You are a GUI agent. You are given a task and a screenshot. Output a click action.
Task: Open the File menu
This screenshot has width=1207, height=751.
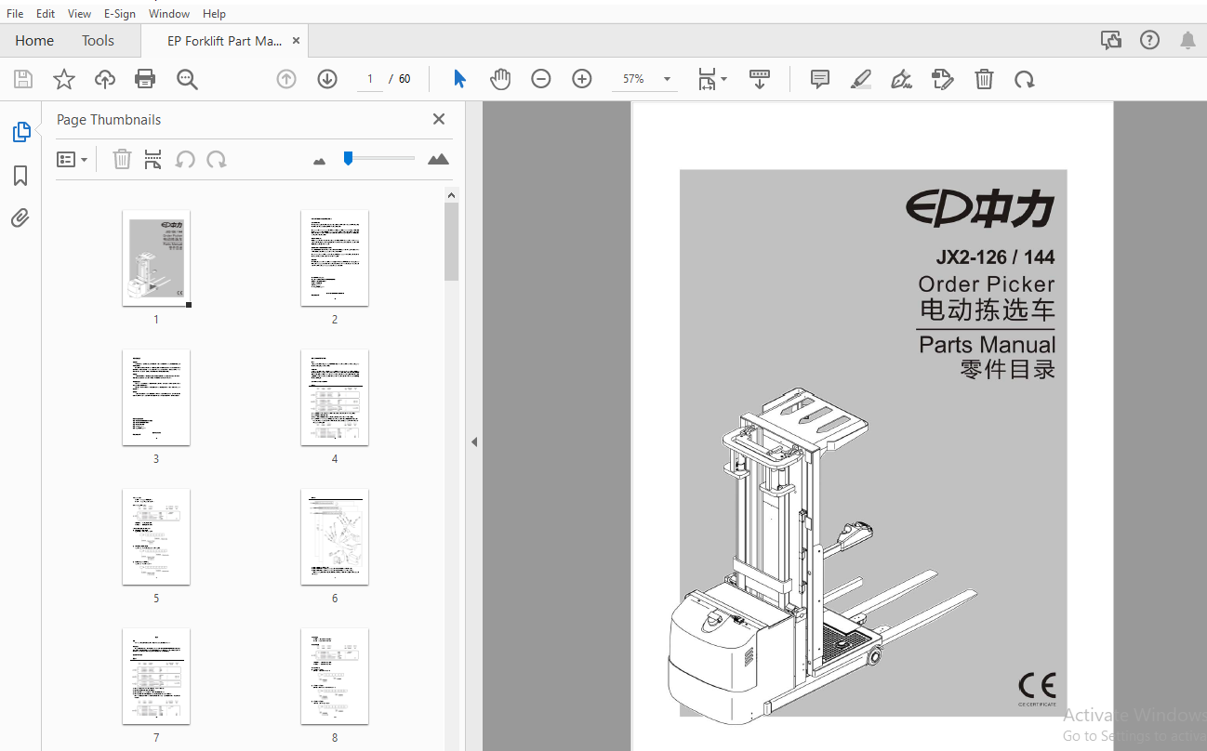(15, 14)
